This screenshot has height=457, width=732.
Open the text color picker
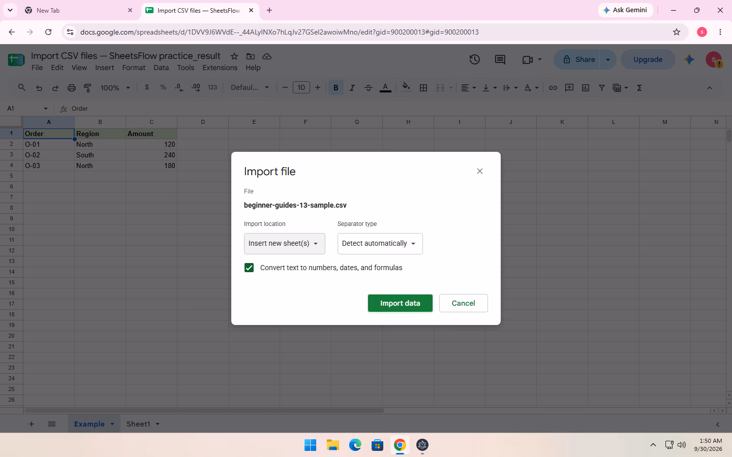(385, 88)
